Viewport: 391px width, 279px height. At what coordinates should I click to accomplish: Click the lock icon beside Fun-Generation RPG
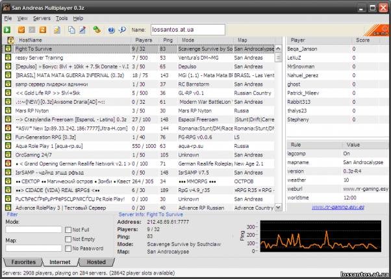click(x=8, y=137)
